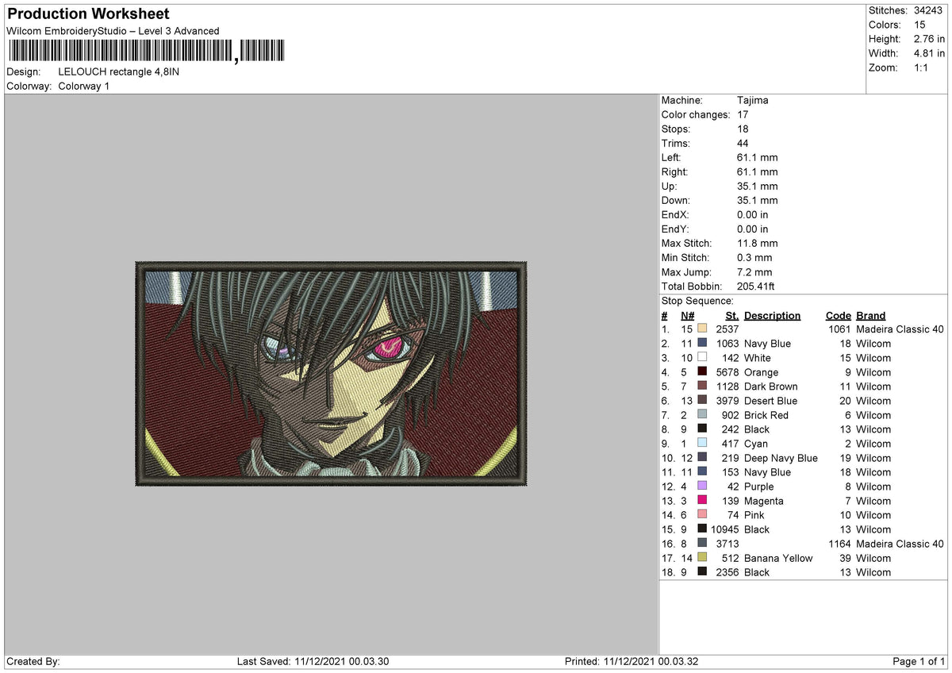Click the 'N#' column header
952x673 pixels.
pyautogui.click(x=687, y=316)
